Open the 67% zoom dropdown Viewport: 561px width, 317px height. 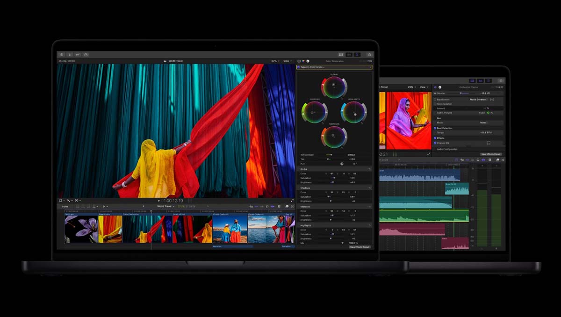(275, 61)
